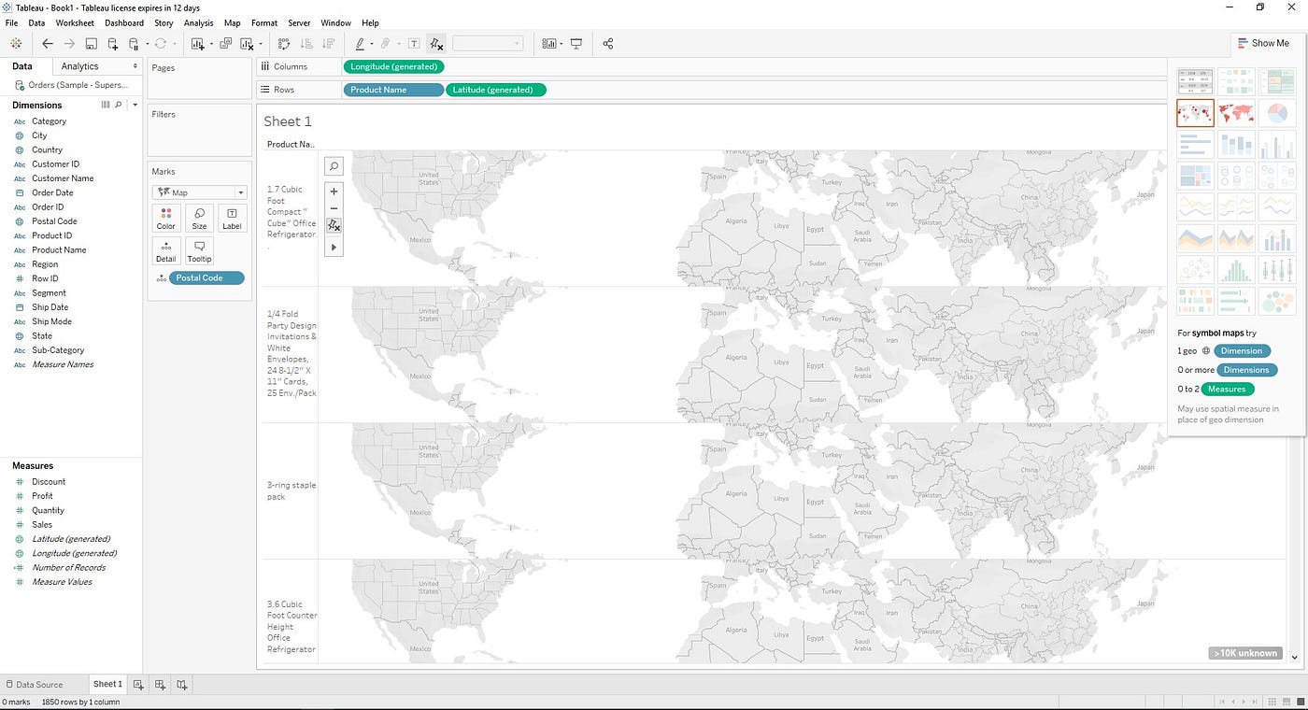Click the map reset pin button
1308x710 pixels.
tap(334, 225)
